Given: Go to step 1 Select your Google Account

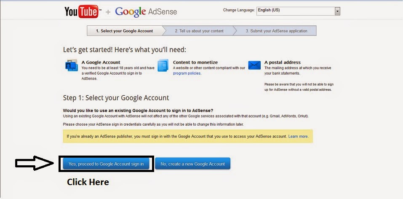Looking at the screenshot, I should pos(125,31).
